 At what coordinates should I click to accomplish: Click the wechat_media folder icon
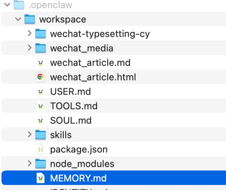point(41,48)
